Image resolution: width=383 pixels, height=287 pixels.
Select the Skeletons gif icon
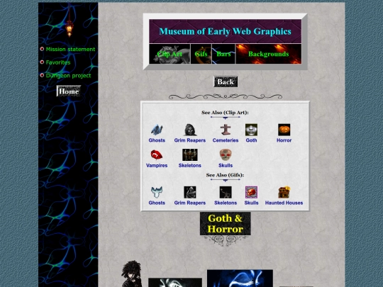click(226, 192)
